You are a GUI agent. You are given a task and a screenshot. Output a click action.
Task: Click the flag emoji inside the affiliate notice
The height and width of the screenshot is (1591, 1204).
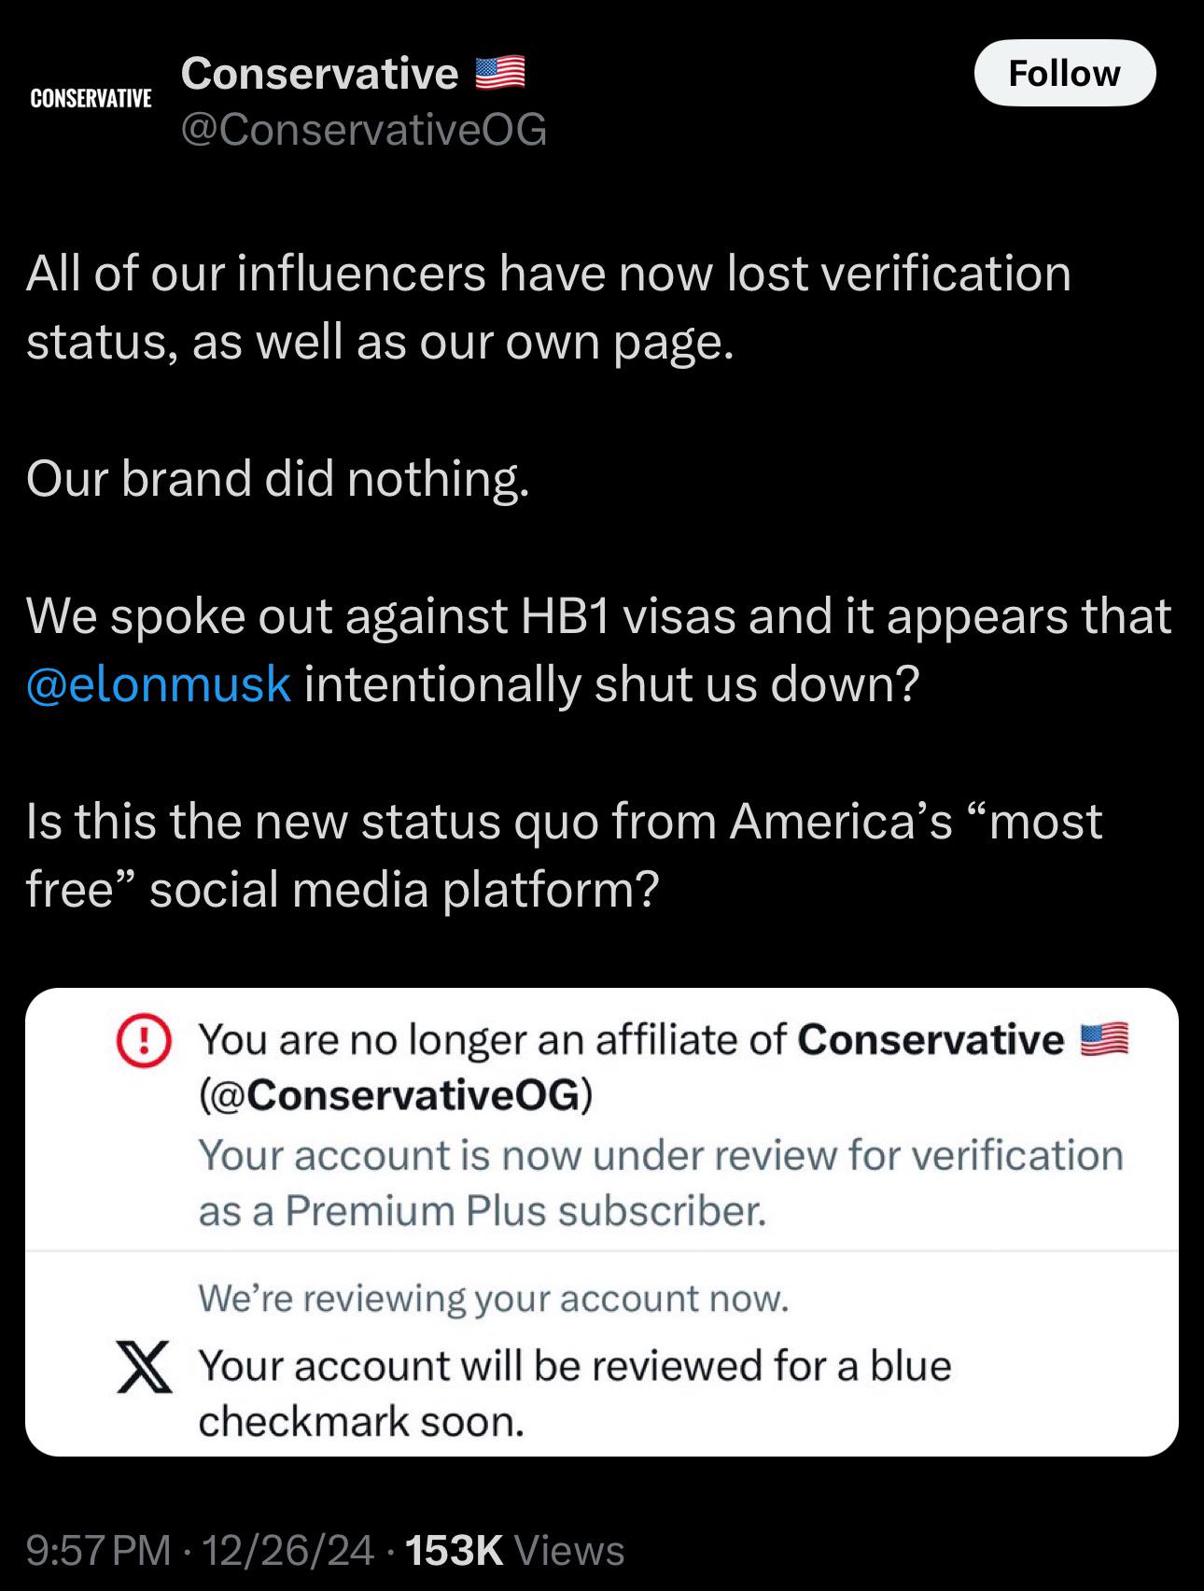(x=1104, y=1039)
